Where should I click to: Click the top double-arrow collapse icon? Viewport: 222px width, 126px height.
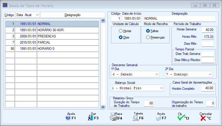click(103, 21)
